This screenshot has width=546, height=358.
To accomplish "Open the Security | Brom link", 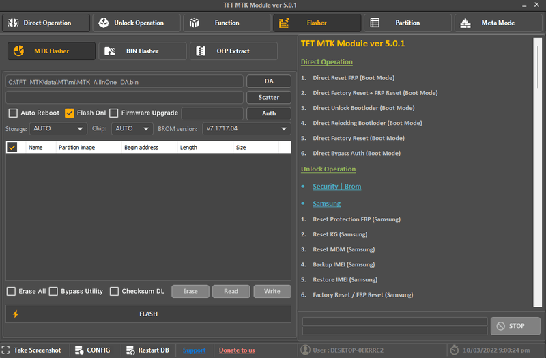I will tap(336, 186).
